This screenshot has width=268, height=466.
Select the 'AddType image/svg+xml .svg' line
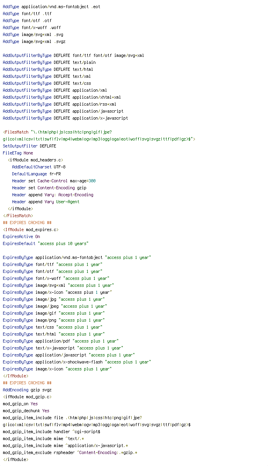(33, 34)
